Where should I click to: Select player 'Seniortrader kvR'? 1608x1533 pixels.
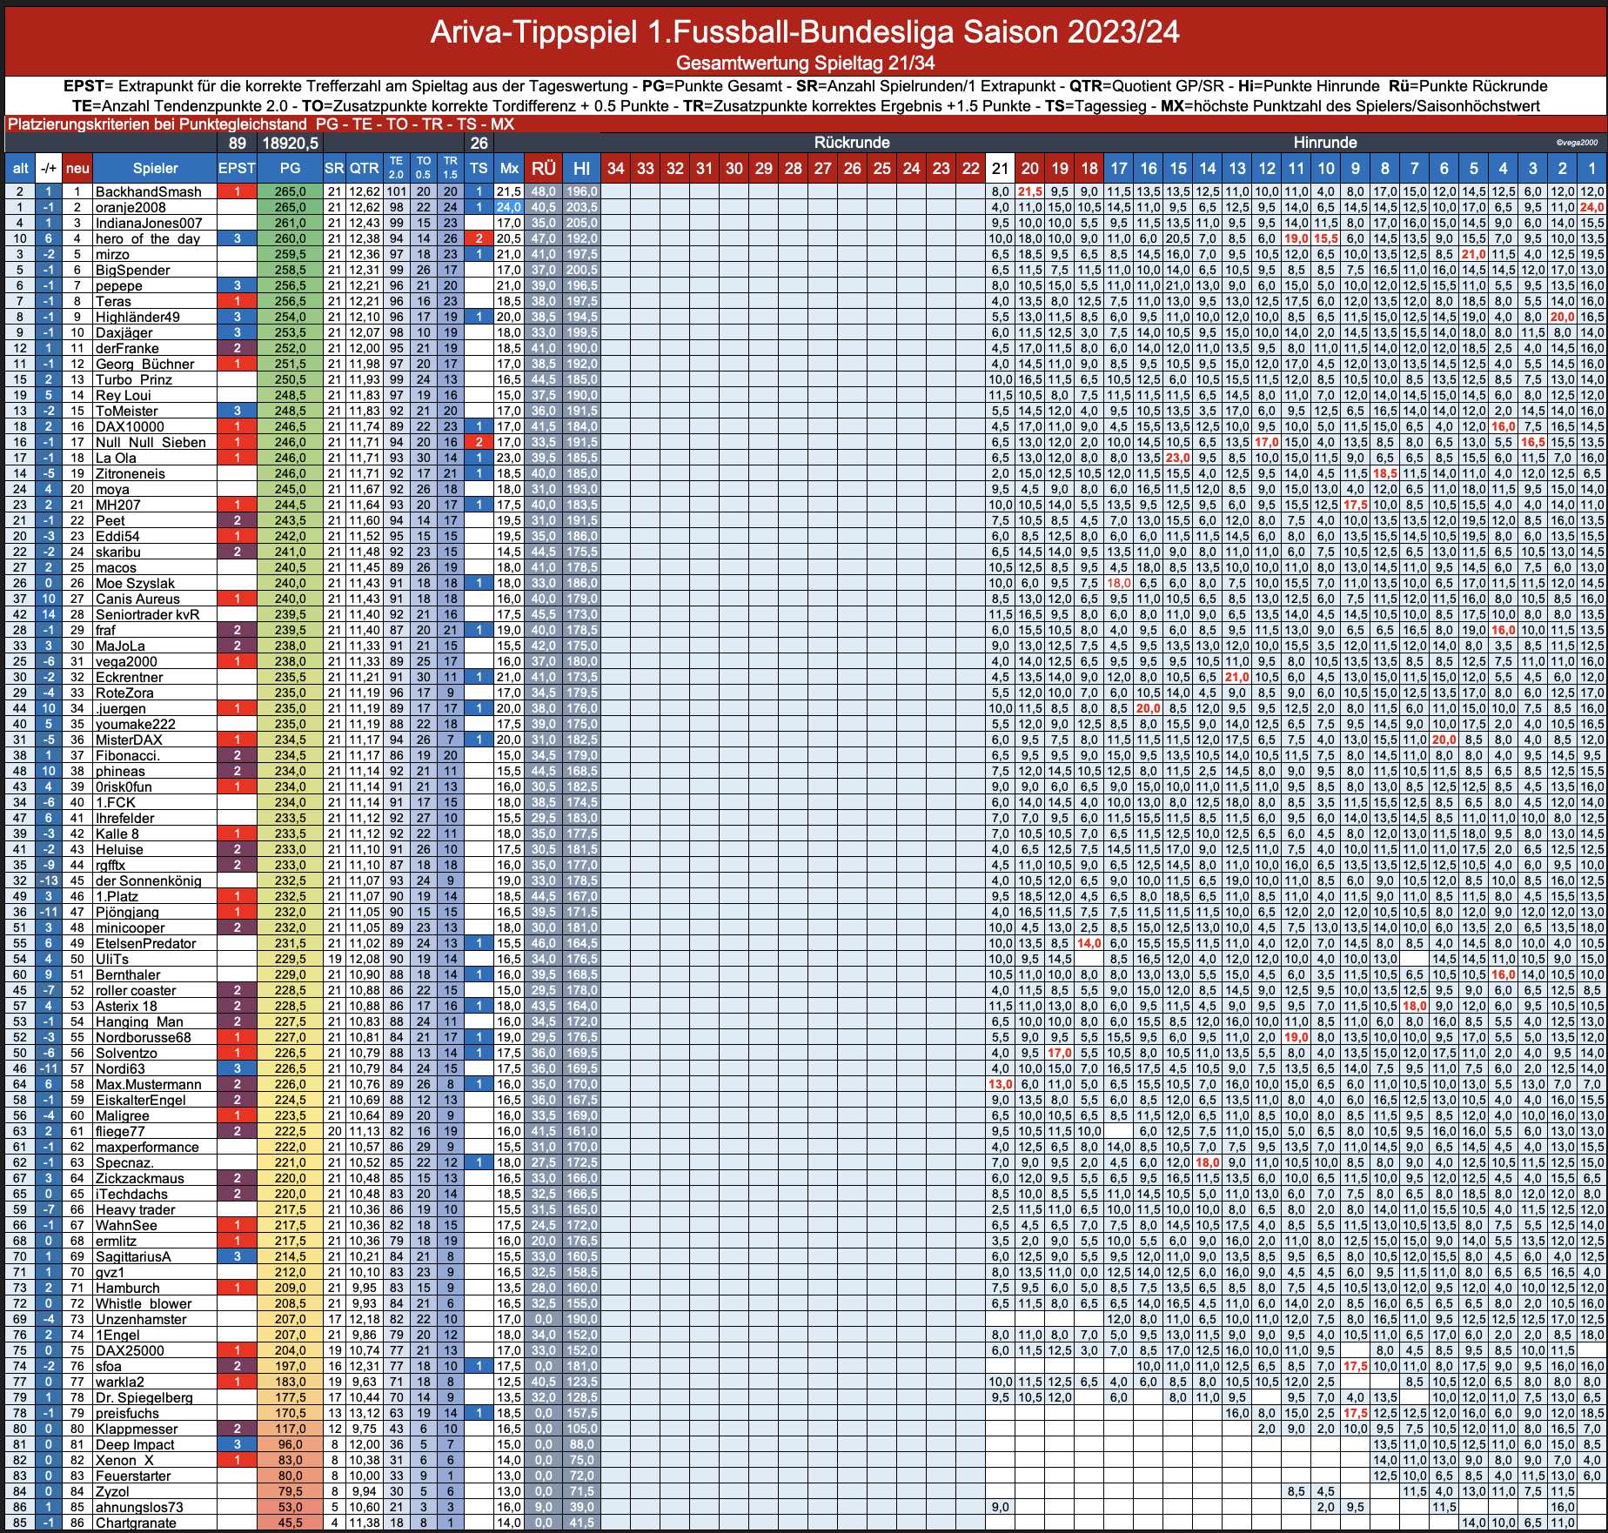coord(147,614)
